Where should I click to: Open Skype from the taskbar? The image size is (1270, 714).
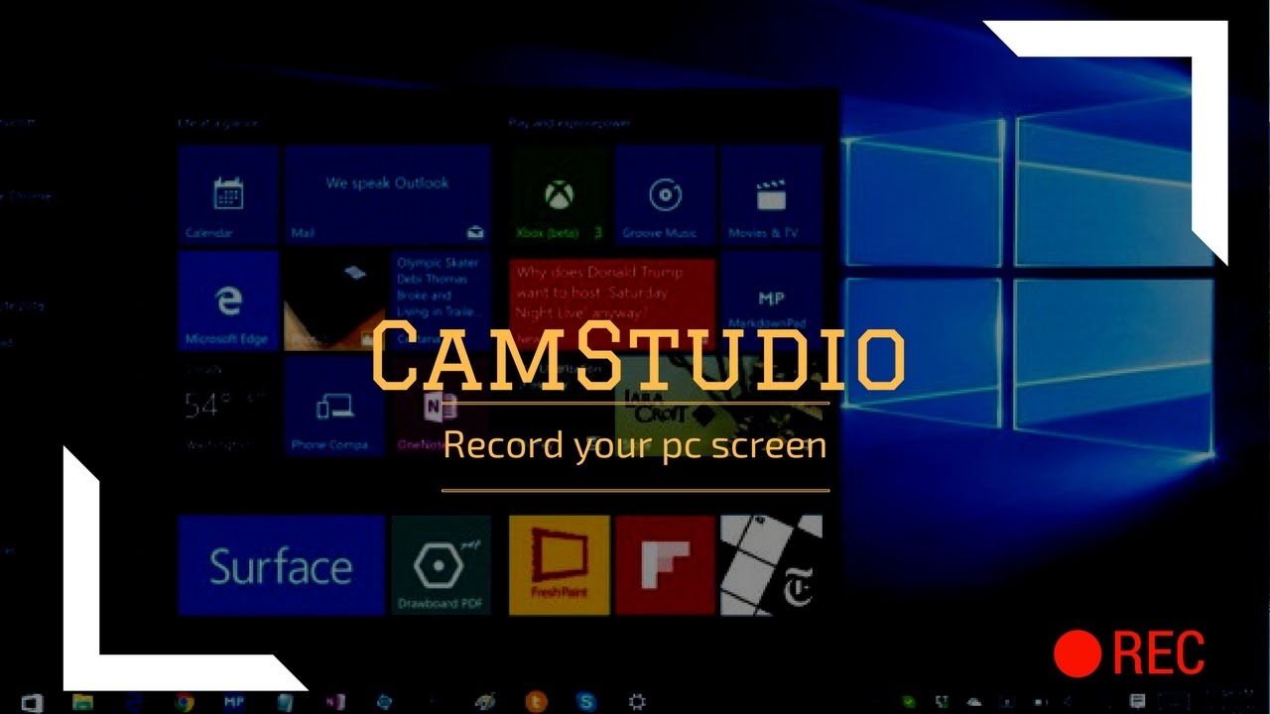pos(587,702)
